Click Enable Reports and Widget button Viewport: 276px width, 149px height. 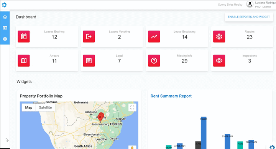tap(249, 17)
